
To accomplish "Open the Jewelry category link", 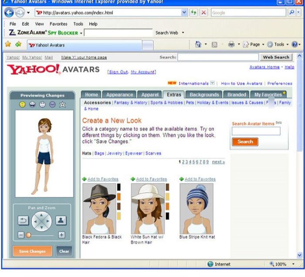I will (115, 153).
